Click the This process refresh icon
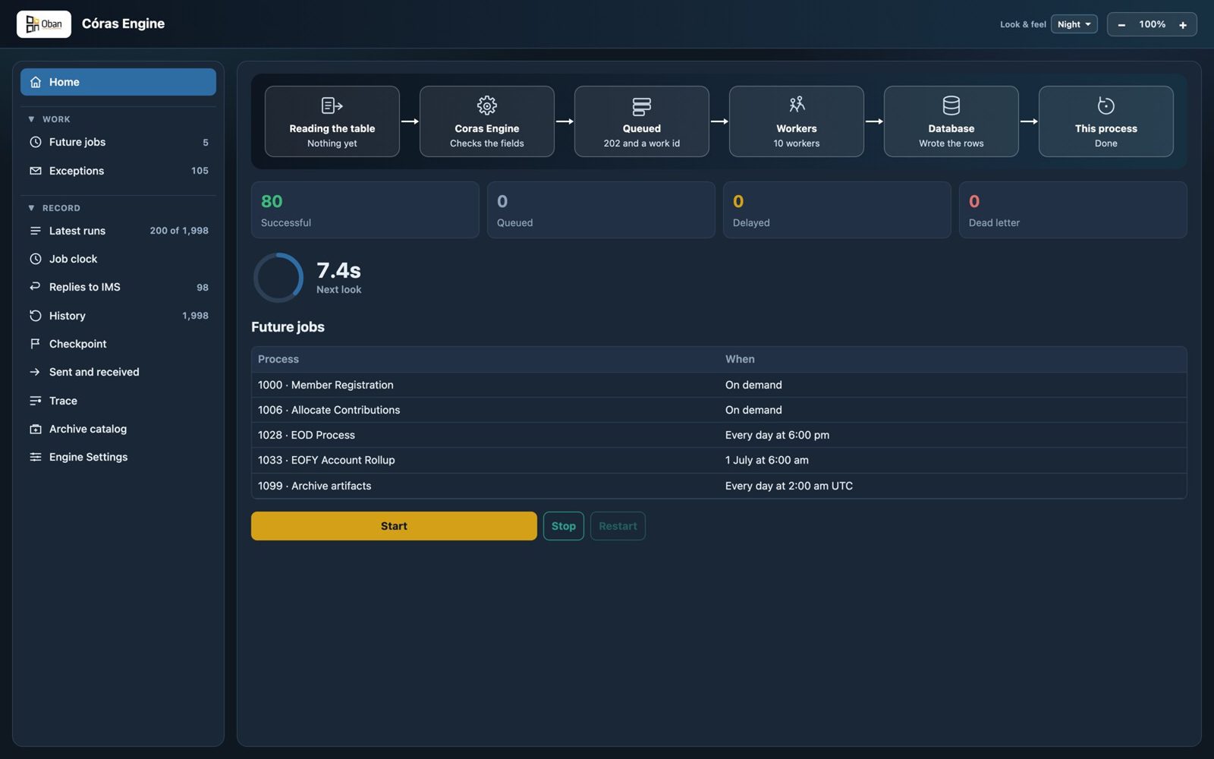Image resolution: width=1214 pixels, height=759 pixels. coord(1106,106)
